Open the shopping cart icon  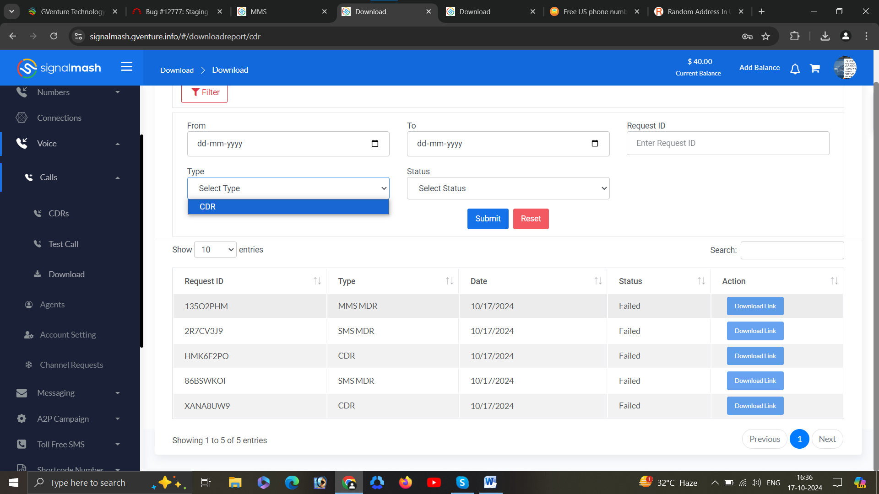click(815, 69)
